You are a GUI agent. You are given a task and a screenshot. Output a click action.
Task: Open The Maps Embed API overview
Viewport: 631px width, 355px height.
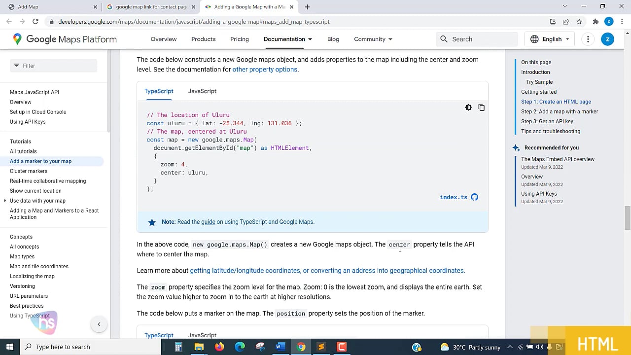tap(558, 159)
